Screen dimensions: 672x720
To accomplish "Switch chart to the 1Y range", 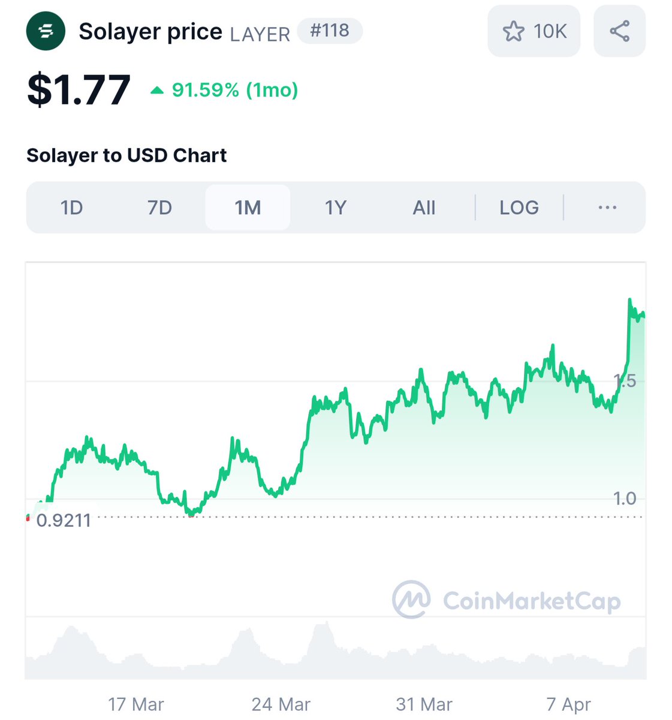I will pos(336,208).
